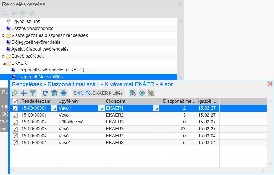The image size is (274, 175).
Task: Refresh the orders list
Action: tap(45, 93)
